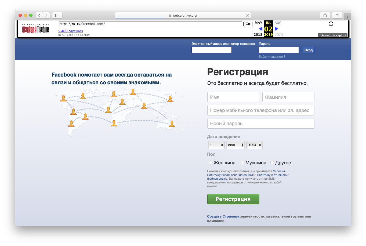
Task: Click the Wayback Machine logo
Action: click(35, 28)
